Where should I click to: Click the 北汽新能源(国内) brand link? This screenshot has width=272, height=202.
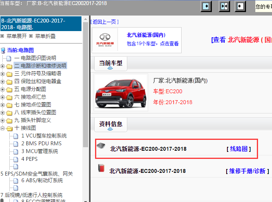pos(146,35)
